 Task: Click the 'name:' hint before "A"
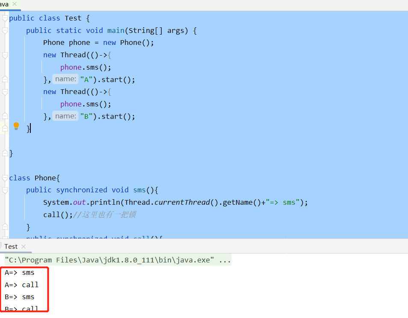click(x=65, y=79)
